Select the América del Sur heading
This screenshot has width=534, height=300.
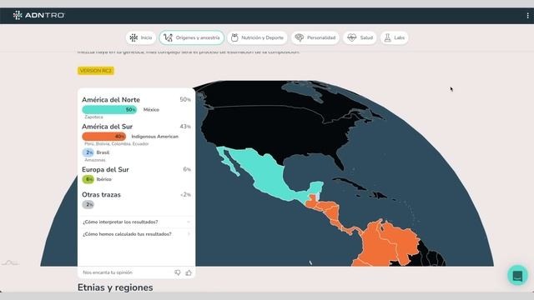[107, 127]
